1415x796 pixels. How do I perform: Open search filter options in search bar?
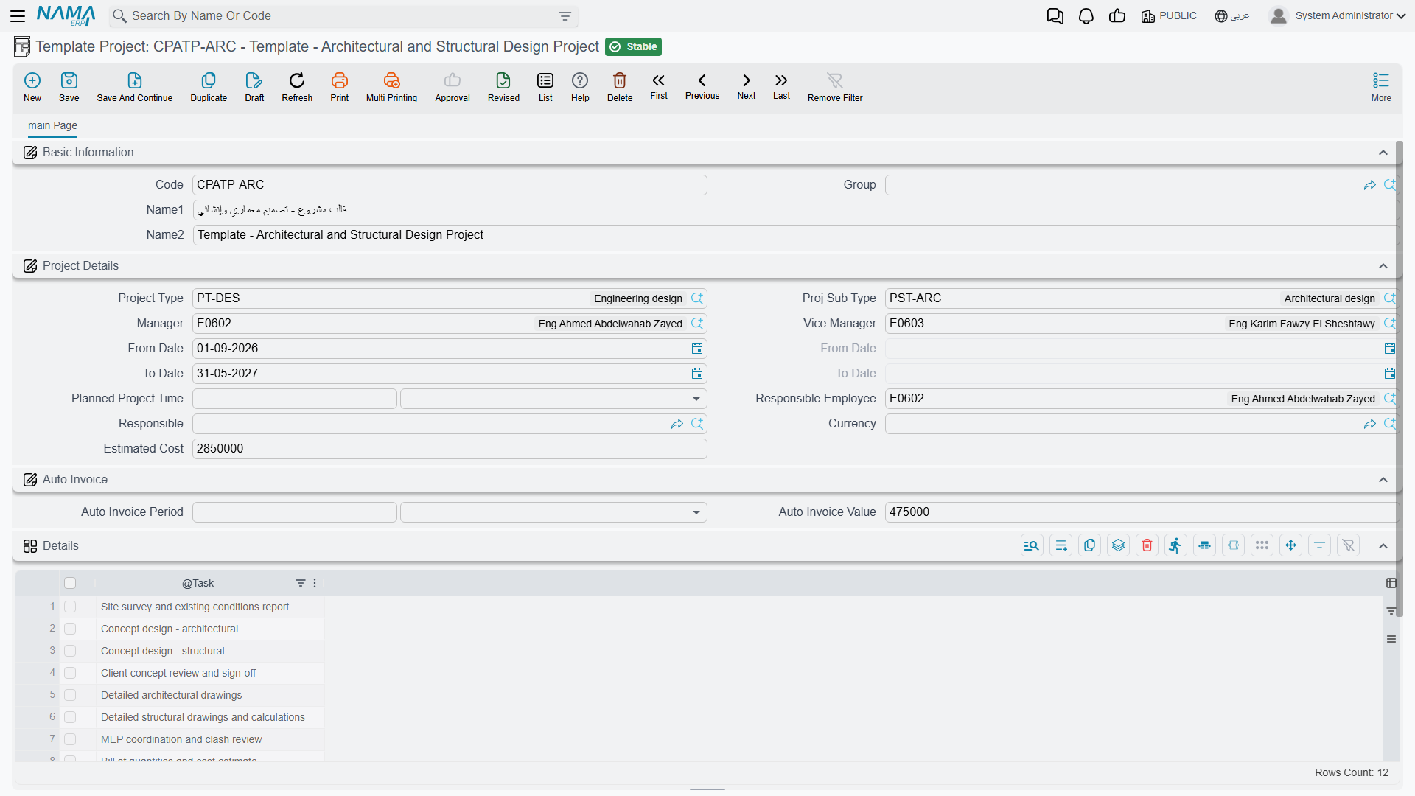pos(565,16)
